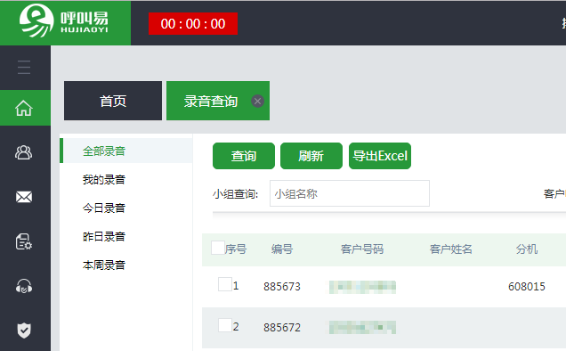This screenshot has height=351, width=566.
Task: Open the document settings gear icon
Action: pyautogui.click(x=24, y=241)
